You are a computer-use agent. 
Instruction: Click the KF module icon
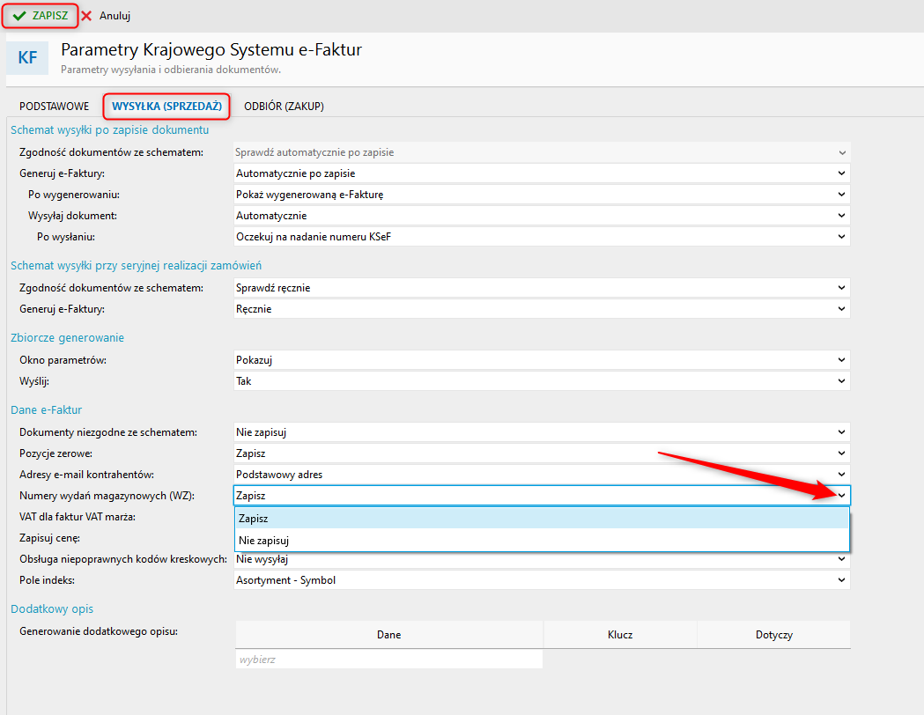pyautogui.click(x=27, y=58)
